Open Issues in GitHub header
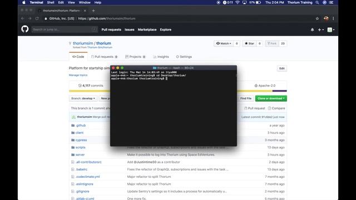The width and height of the screenshot is (356, 200). tap(130, 29)
